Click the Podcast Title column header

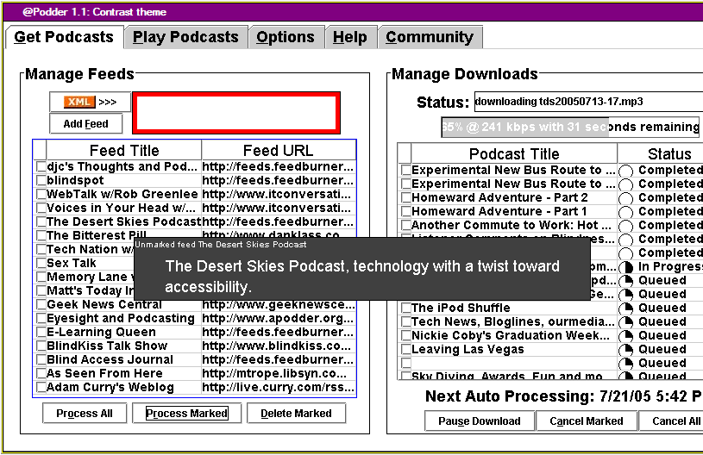[x=514, y=154]
